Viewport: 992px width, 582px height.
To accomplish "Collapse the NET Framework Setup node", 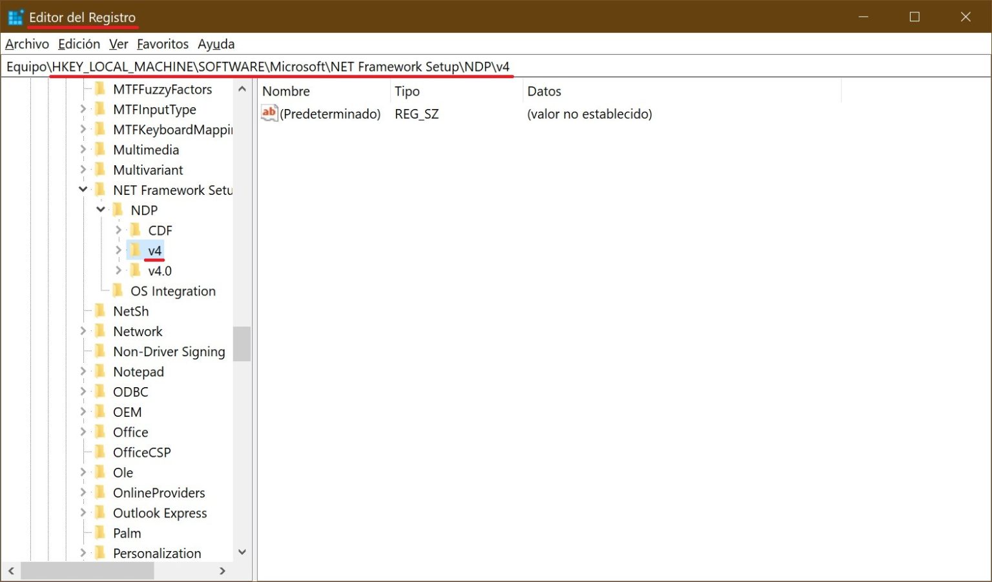I will (83, 189).
